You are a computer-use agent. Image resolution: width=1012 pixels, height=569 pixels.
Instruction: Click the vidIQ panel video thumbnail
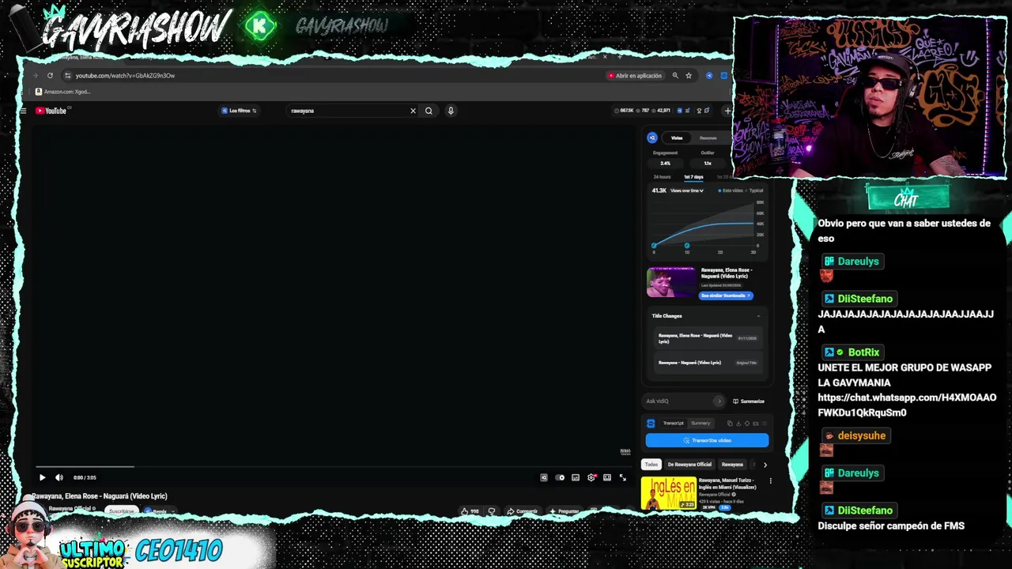[671, 282]
